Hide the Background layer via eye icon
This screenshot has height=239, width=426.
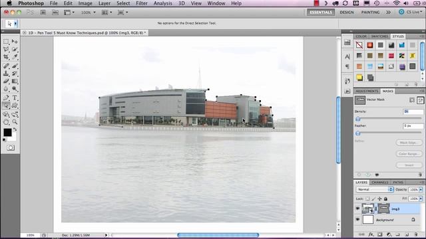(x=357, y=220)
